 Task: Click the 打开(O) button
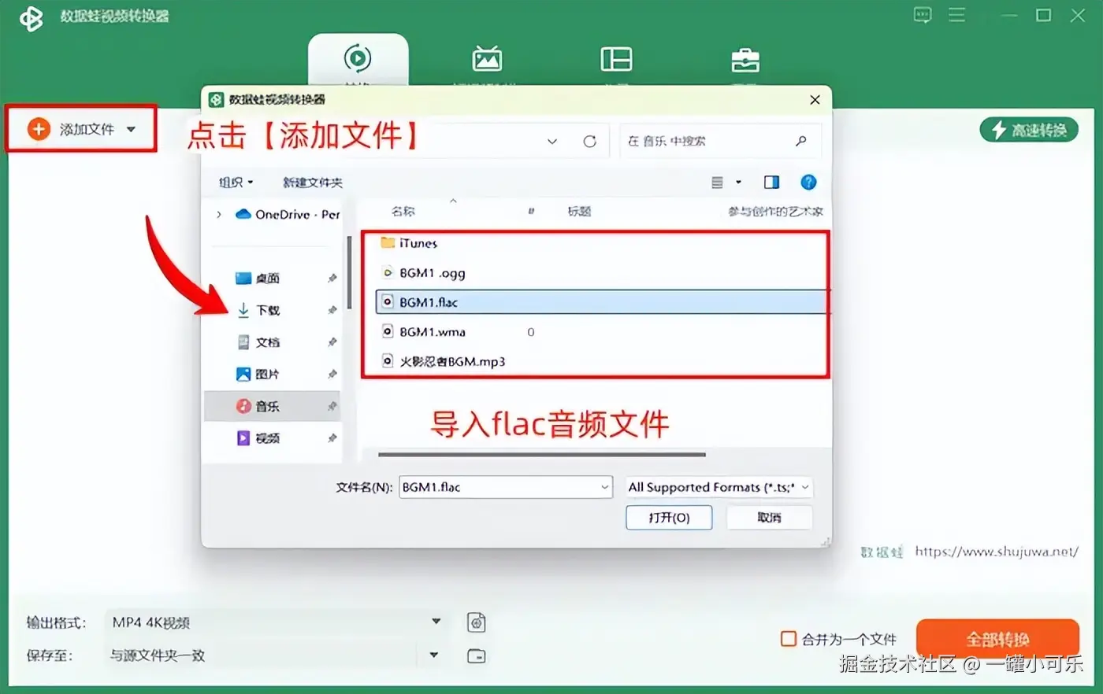coord(669,518)
